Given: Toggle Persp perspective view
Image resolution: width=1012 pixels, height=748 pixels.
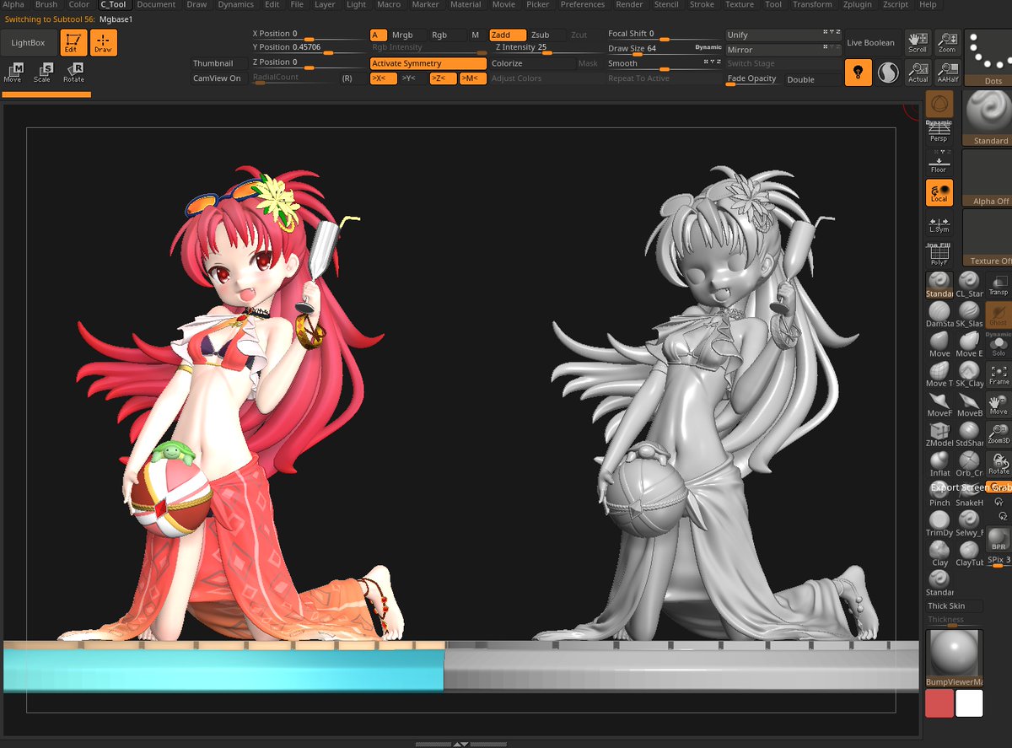Looking at the screenshot, I should point(939,132).
